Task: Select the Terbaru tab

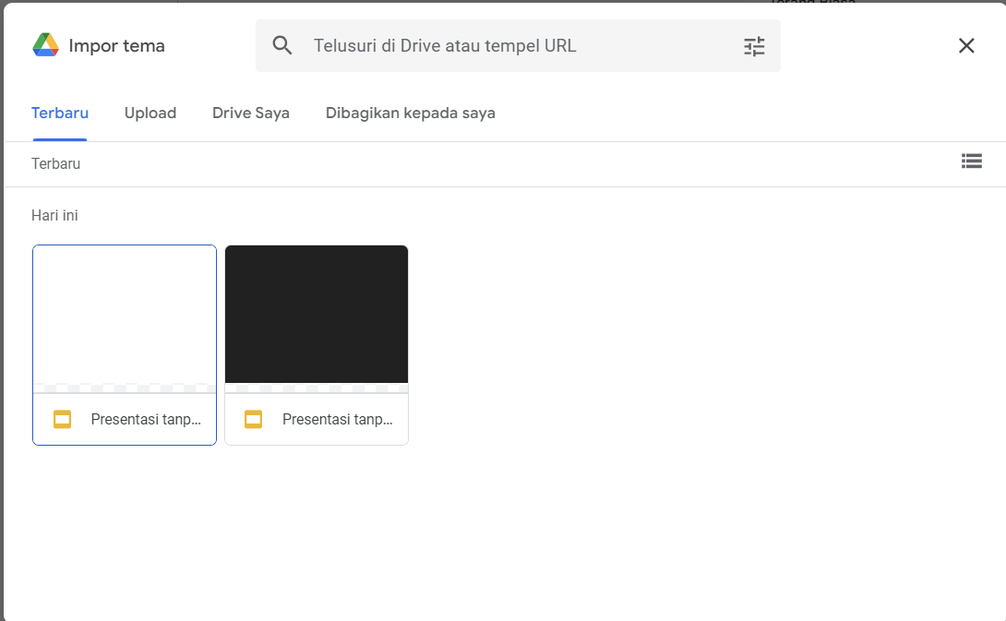Action: pyautogui.click(x=60, y=113)
